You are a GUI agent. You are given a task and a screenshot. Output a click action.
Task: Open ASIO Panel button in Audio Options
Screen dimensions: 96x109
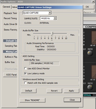tap(10, 75)
